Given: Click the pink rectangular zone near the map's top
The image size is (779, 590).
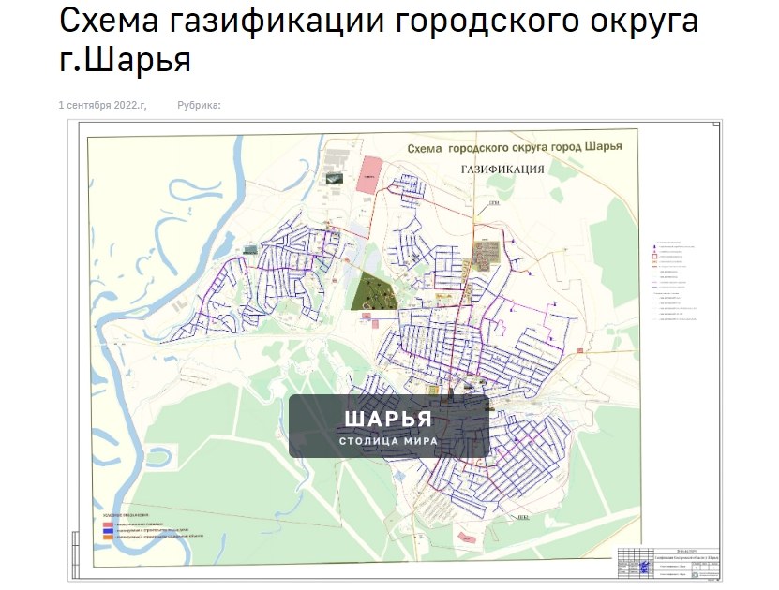Looking at the screenshot, I should coord(368,174).
